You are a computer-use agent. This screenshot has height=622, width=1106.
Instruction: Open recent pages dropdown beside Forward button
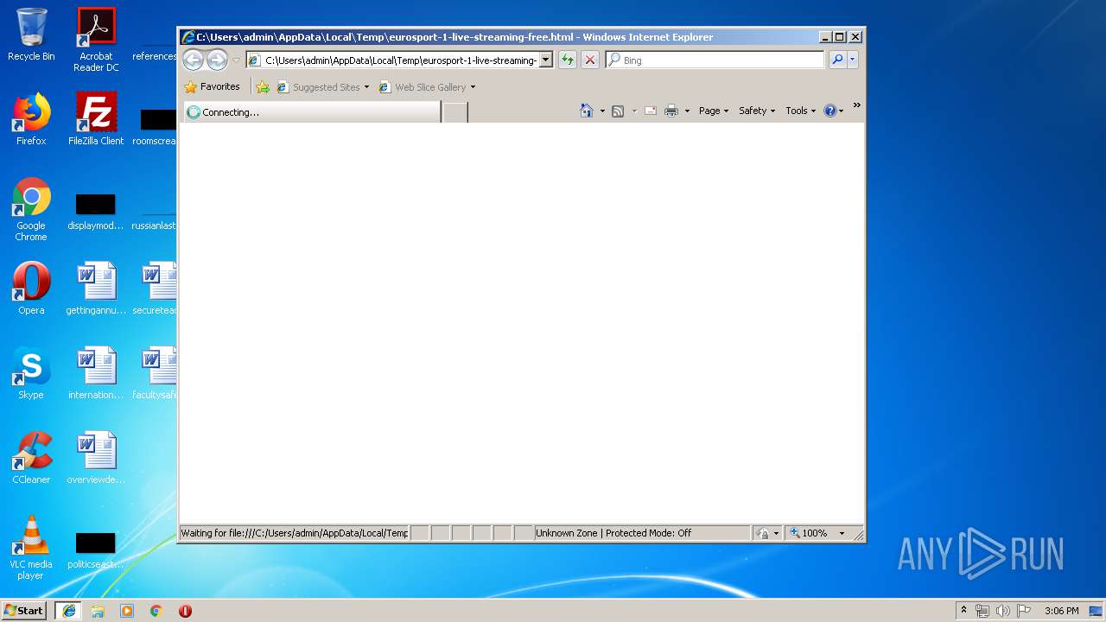[x=236, y=60]
